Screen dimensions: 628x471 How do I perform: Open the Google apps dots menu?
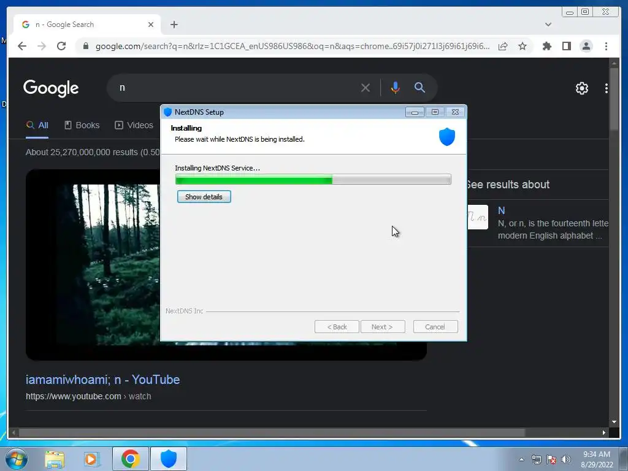point(607,88)
